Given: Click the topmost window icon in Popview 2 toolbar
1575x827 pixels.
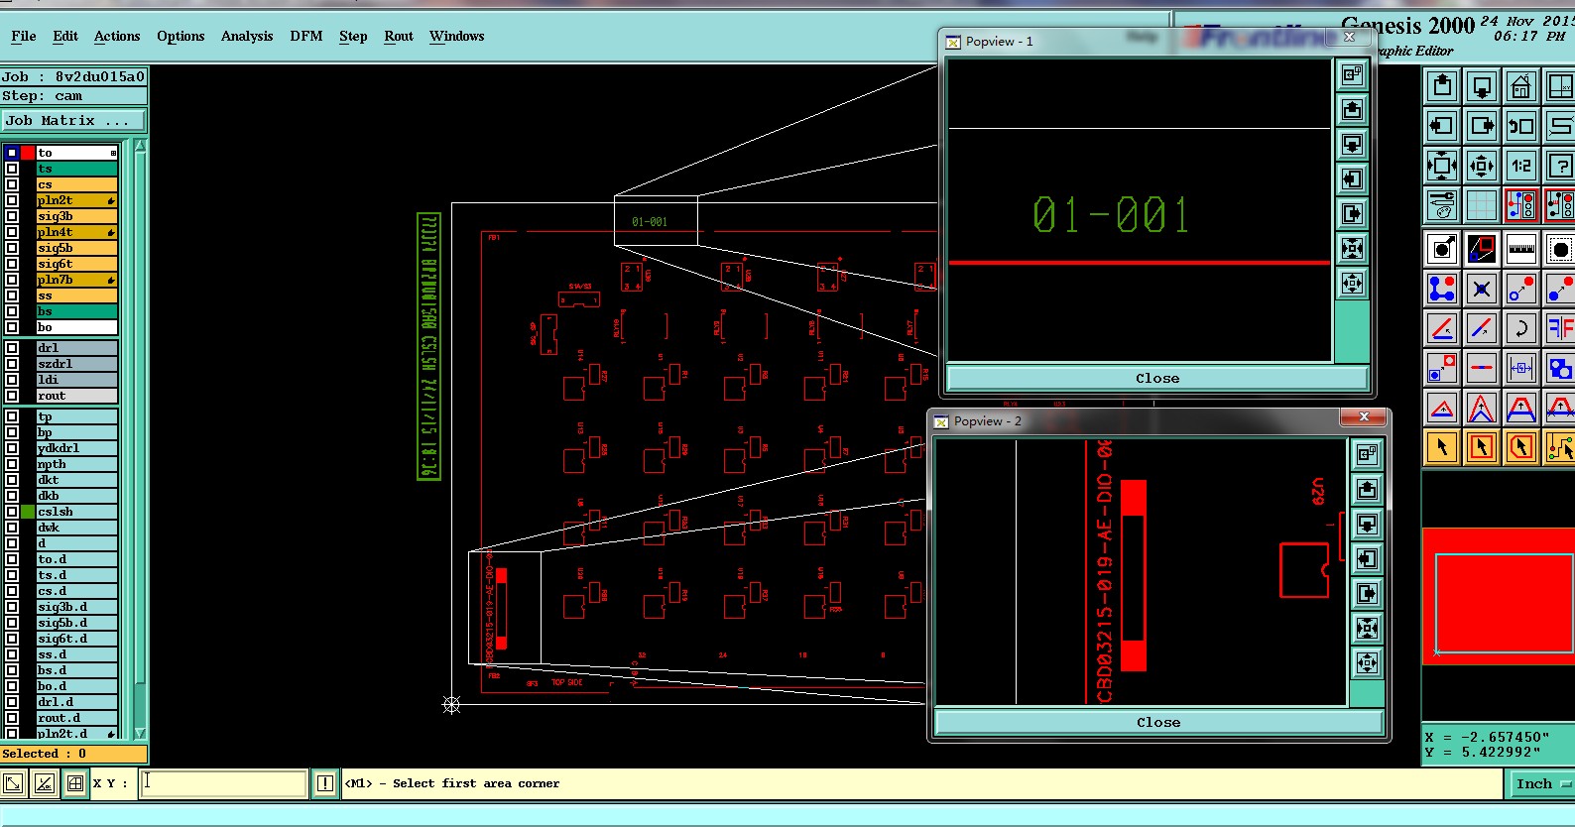Looking at the screenshot, I should [1367, 454].
